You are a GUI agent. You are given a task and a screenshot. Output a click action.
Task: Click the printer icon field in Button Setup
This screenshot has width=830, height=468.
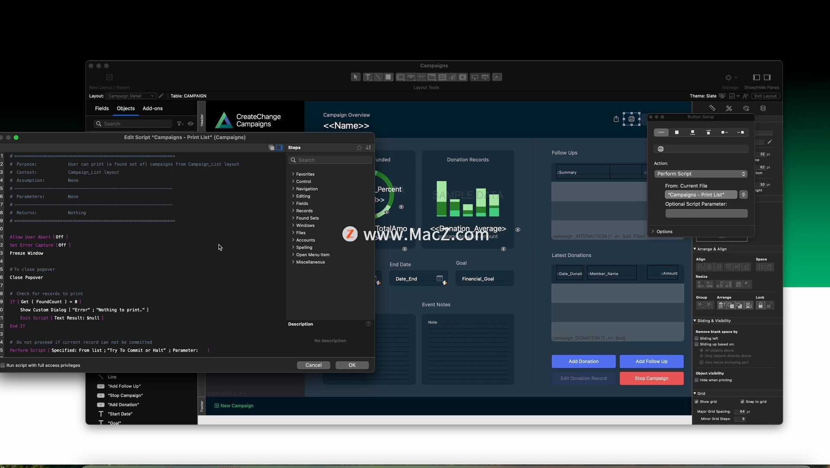point(701,149)
